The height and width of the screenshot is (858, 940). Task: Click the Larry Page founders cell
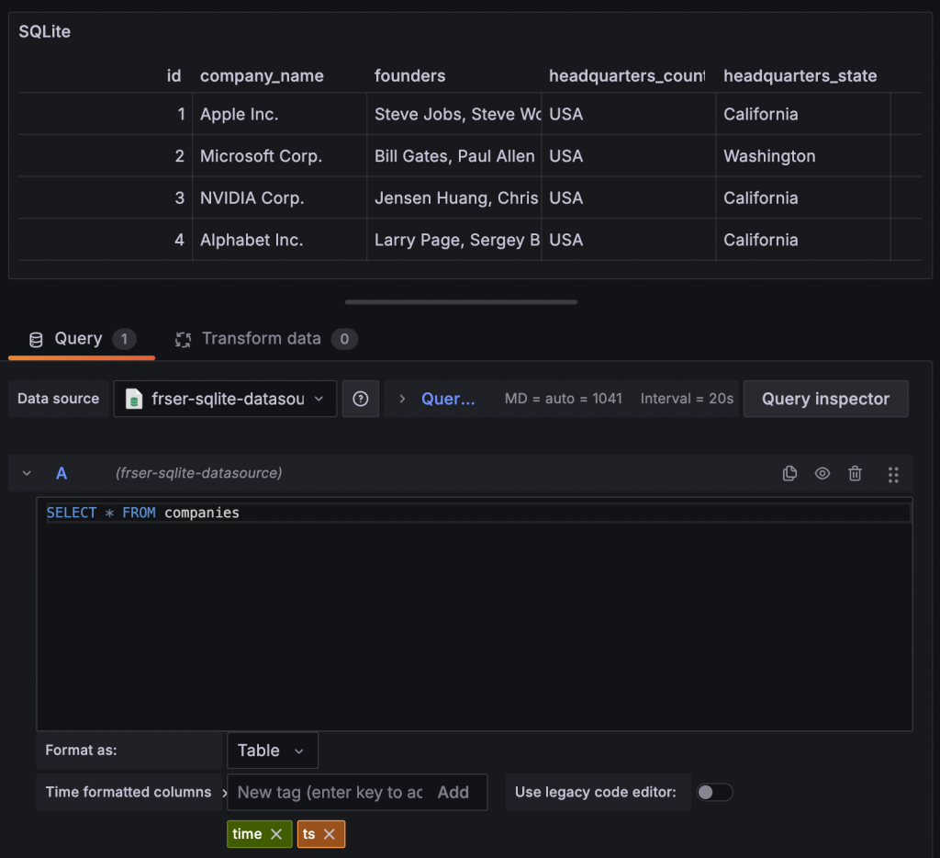pos(454,240)
